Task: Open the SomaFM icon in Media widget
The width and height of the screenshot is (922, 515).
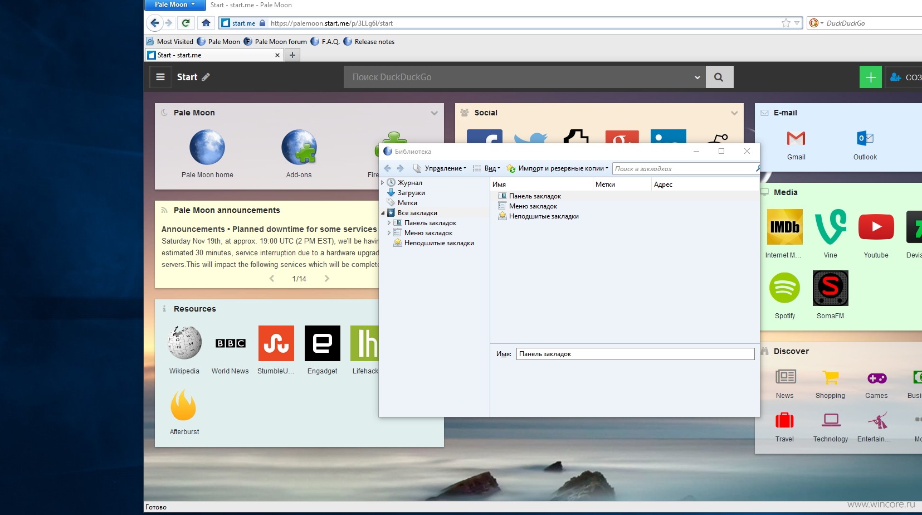Action: coord(831,288)
